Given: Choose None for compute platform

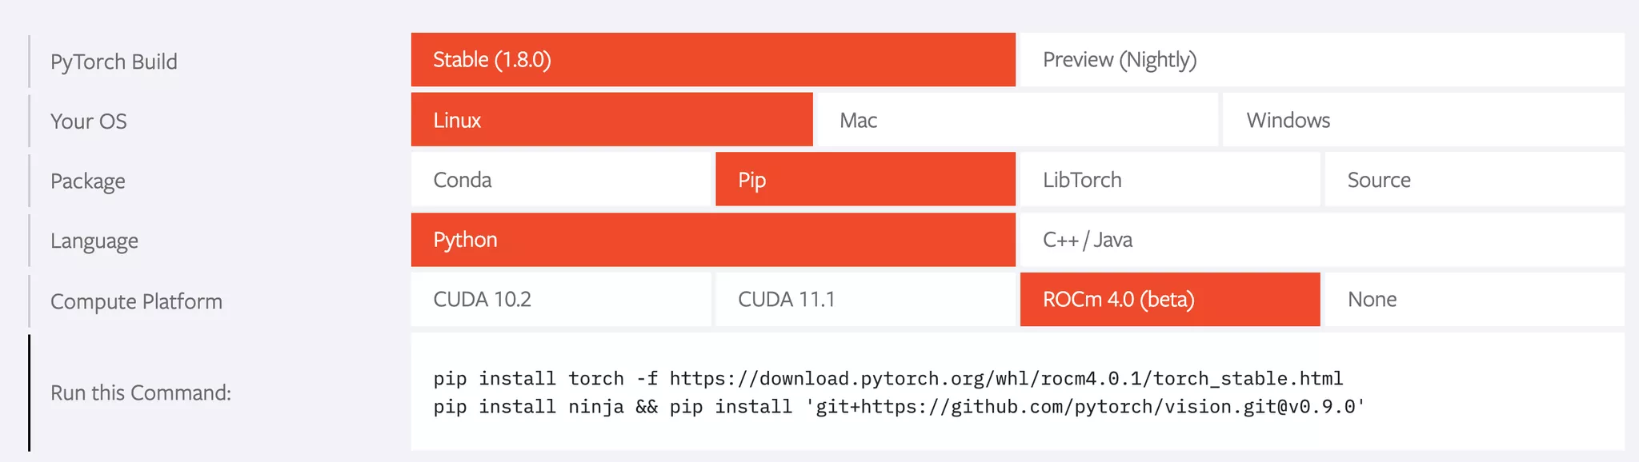Looking at the screenshot, I should 1475,300.
